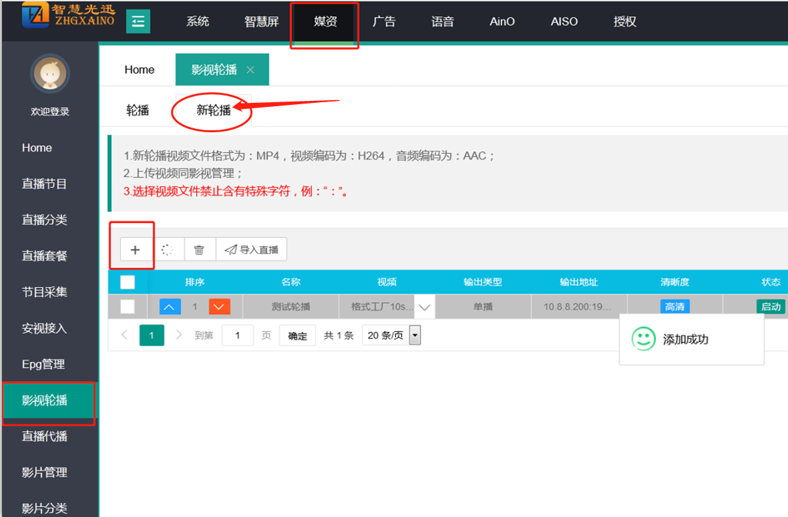Toggle the select-all checkbox in table header
Viewport: 788px width, 517px height.
pyautogui.click(x=127, y=283)
